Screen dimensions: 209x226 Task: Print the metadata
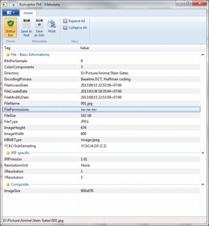click(52, 26)
